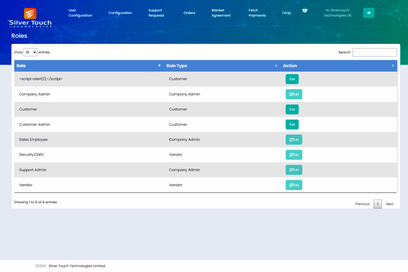
Task: Click Vendor role type in Security23451 row
Action: pyautogui.click(x=175, y=155)
